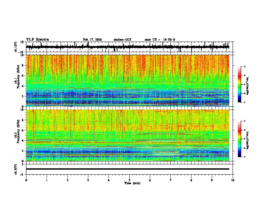
Task: Click the ch.3 flat voltage trace line
Action: tap(128, 169)
